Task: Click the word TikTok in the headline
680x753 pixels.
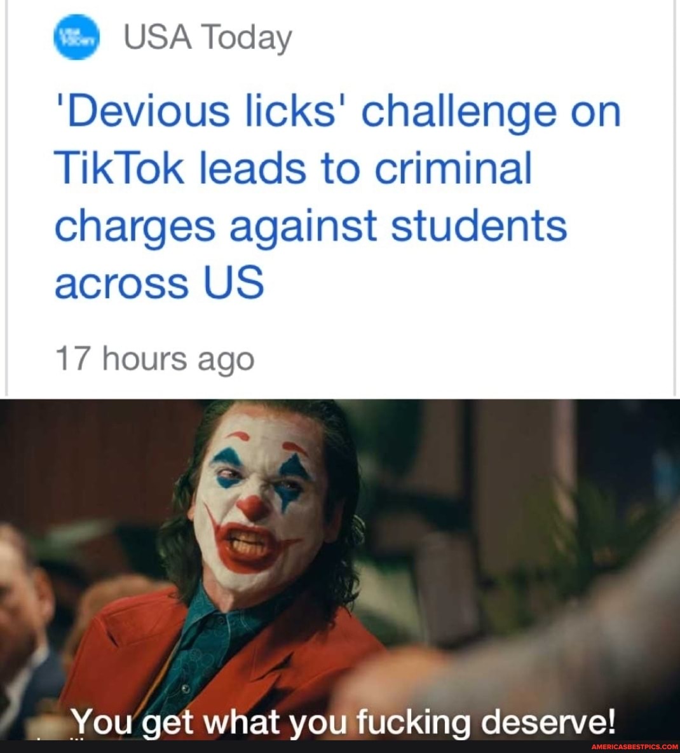Action: [119, 168]
